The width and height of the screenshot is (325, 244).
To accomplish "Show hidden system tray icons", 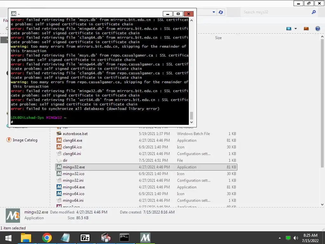I will coord(280,238).
